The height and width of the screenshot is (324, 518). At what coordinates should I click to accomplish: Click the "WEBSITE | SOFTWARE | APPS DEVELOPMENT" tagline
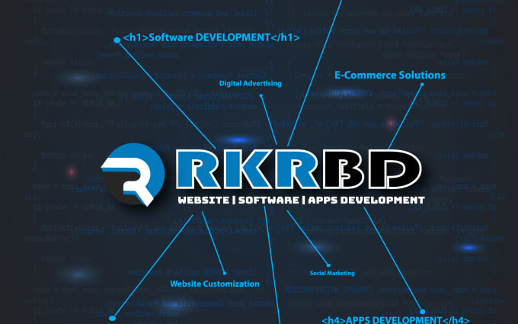pyautogui.click(x=302, y=200)
